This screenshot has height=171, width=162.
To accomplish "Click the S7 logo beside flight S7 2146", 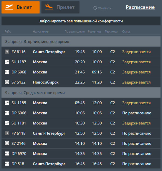I will (x=7, y=143).
